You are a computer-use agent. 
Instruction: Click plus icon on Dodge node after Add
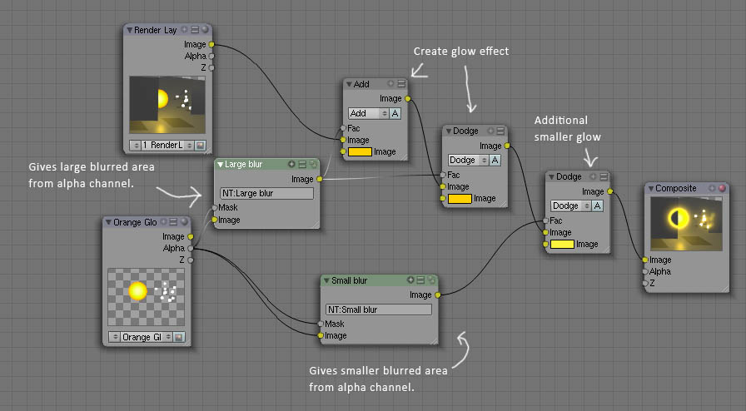[490, 131]
